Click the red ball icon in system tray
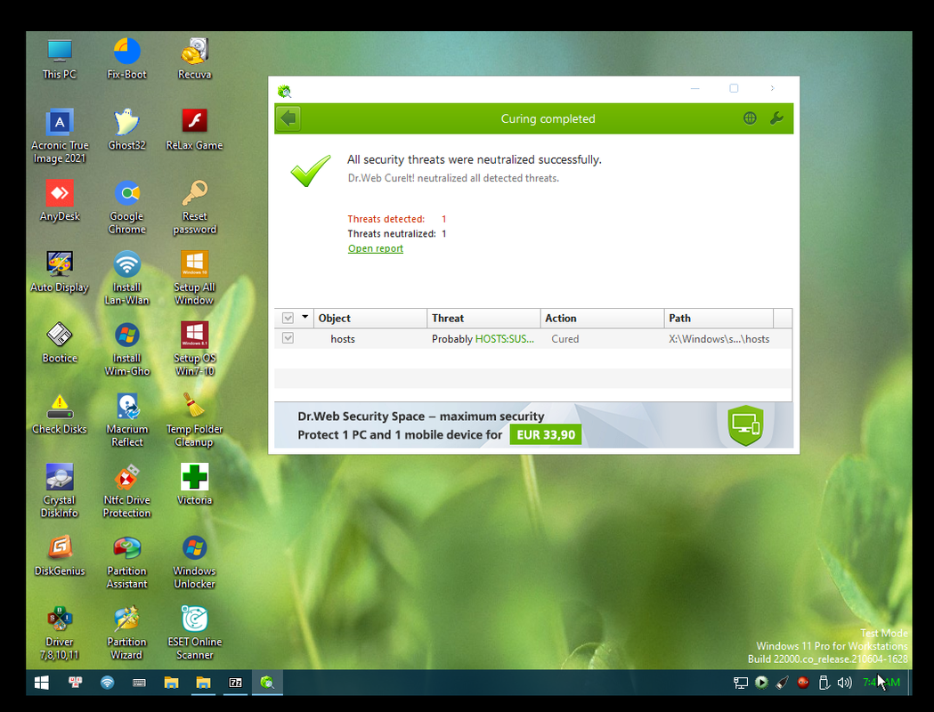This screenshot has height=712, width=934. 803,683
